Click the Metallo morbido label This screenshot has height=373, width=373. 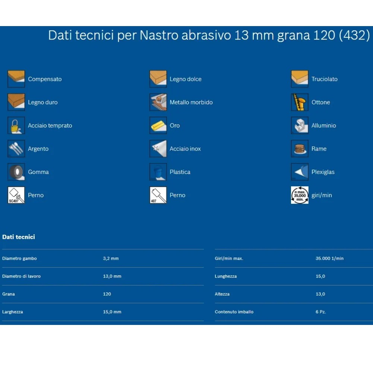coord(191,102)
